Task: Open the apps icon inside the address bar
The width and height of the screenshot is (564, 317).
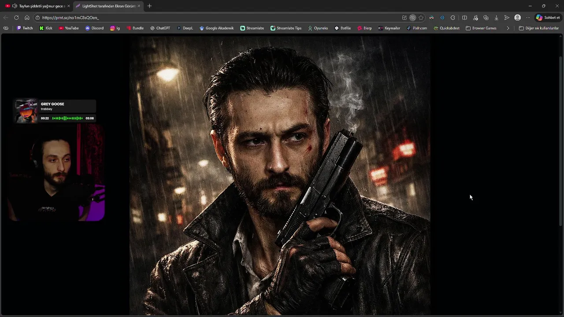Action: tap(404, 18)
